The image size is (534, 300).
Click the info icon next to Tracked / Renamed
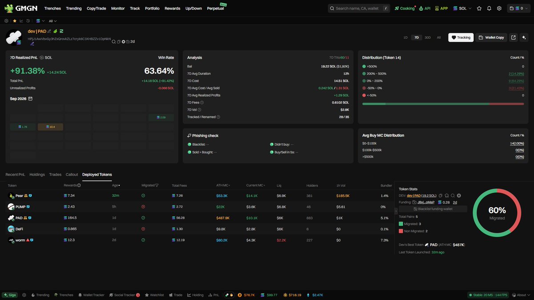218,117
